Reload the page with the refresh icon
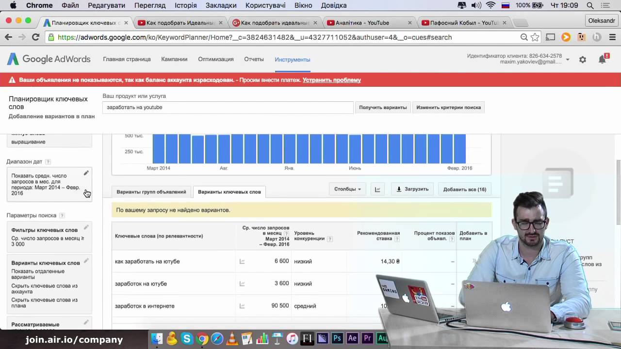Image resolution: width=621 pixels, height=349 pixels. point(35,37)
